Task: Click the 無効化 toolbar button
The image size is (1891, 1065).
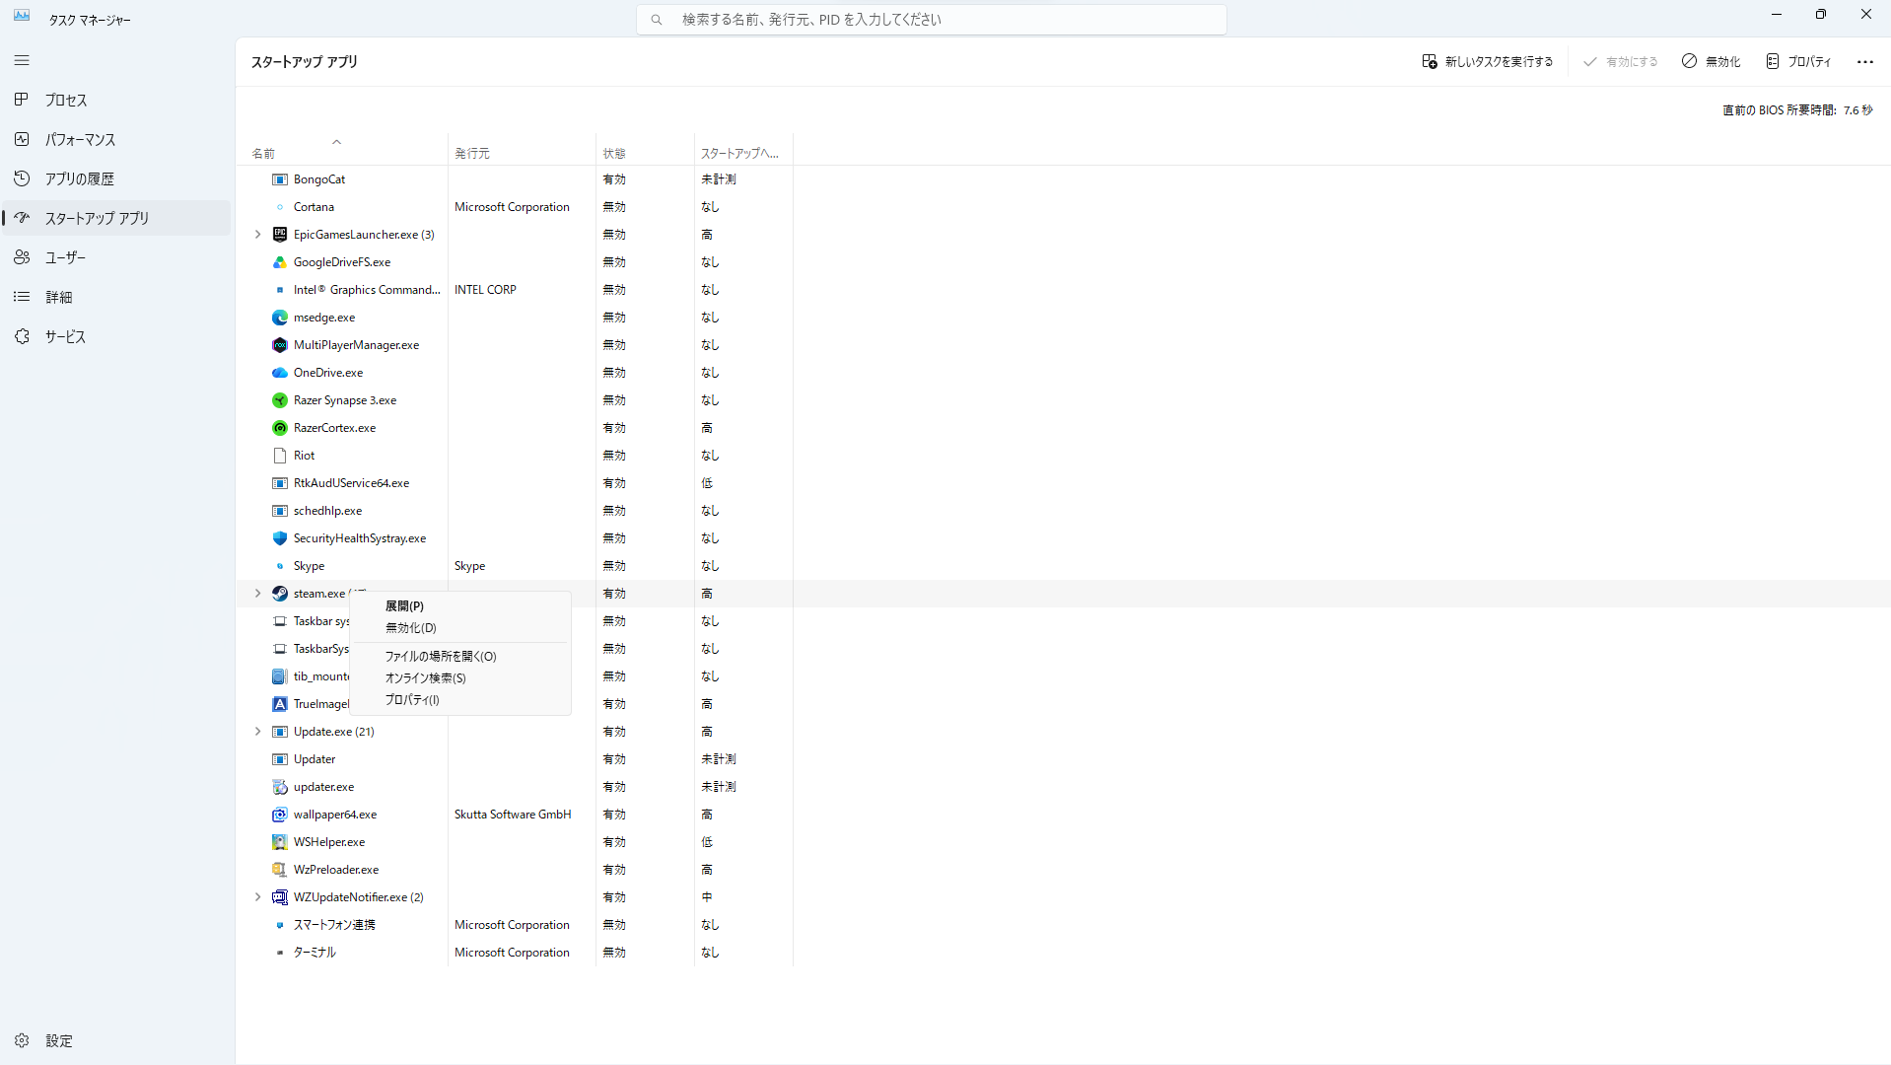Action: point(1711,61)
